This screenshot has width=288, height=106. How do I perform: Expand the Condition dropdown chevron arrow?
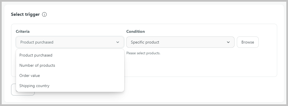[x=228, y=42]
